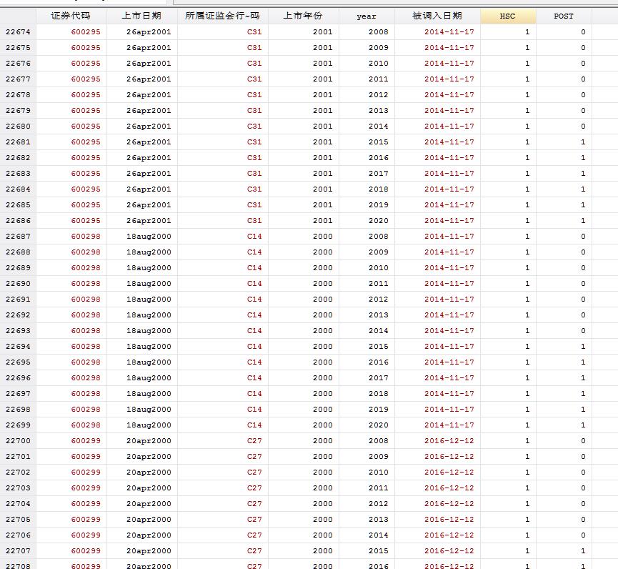Image resolution: width=618 pixels, height=569 pixels.
Task: Select row number 22681
Action: click(x=18, y=142)
